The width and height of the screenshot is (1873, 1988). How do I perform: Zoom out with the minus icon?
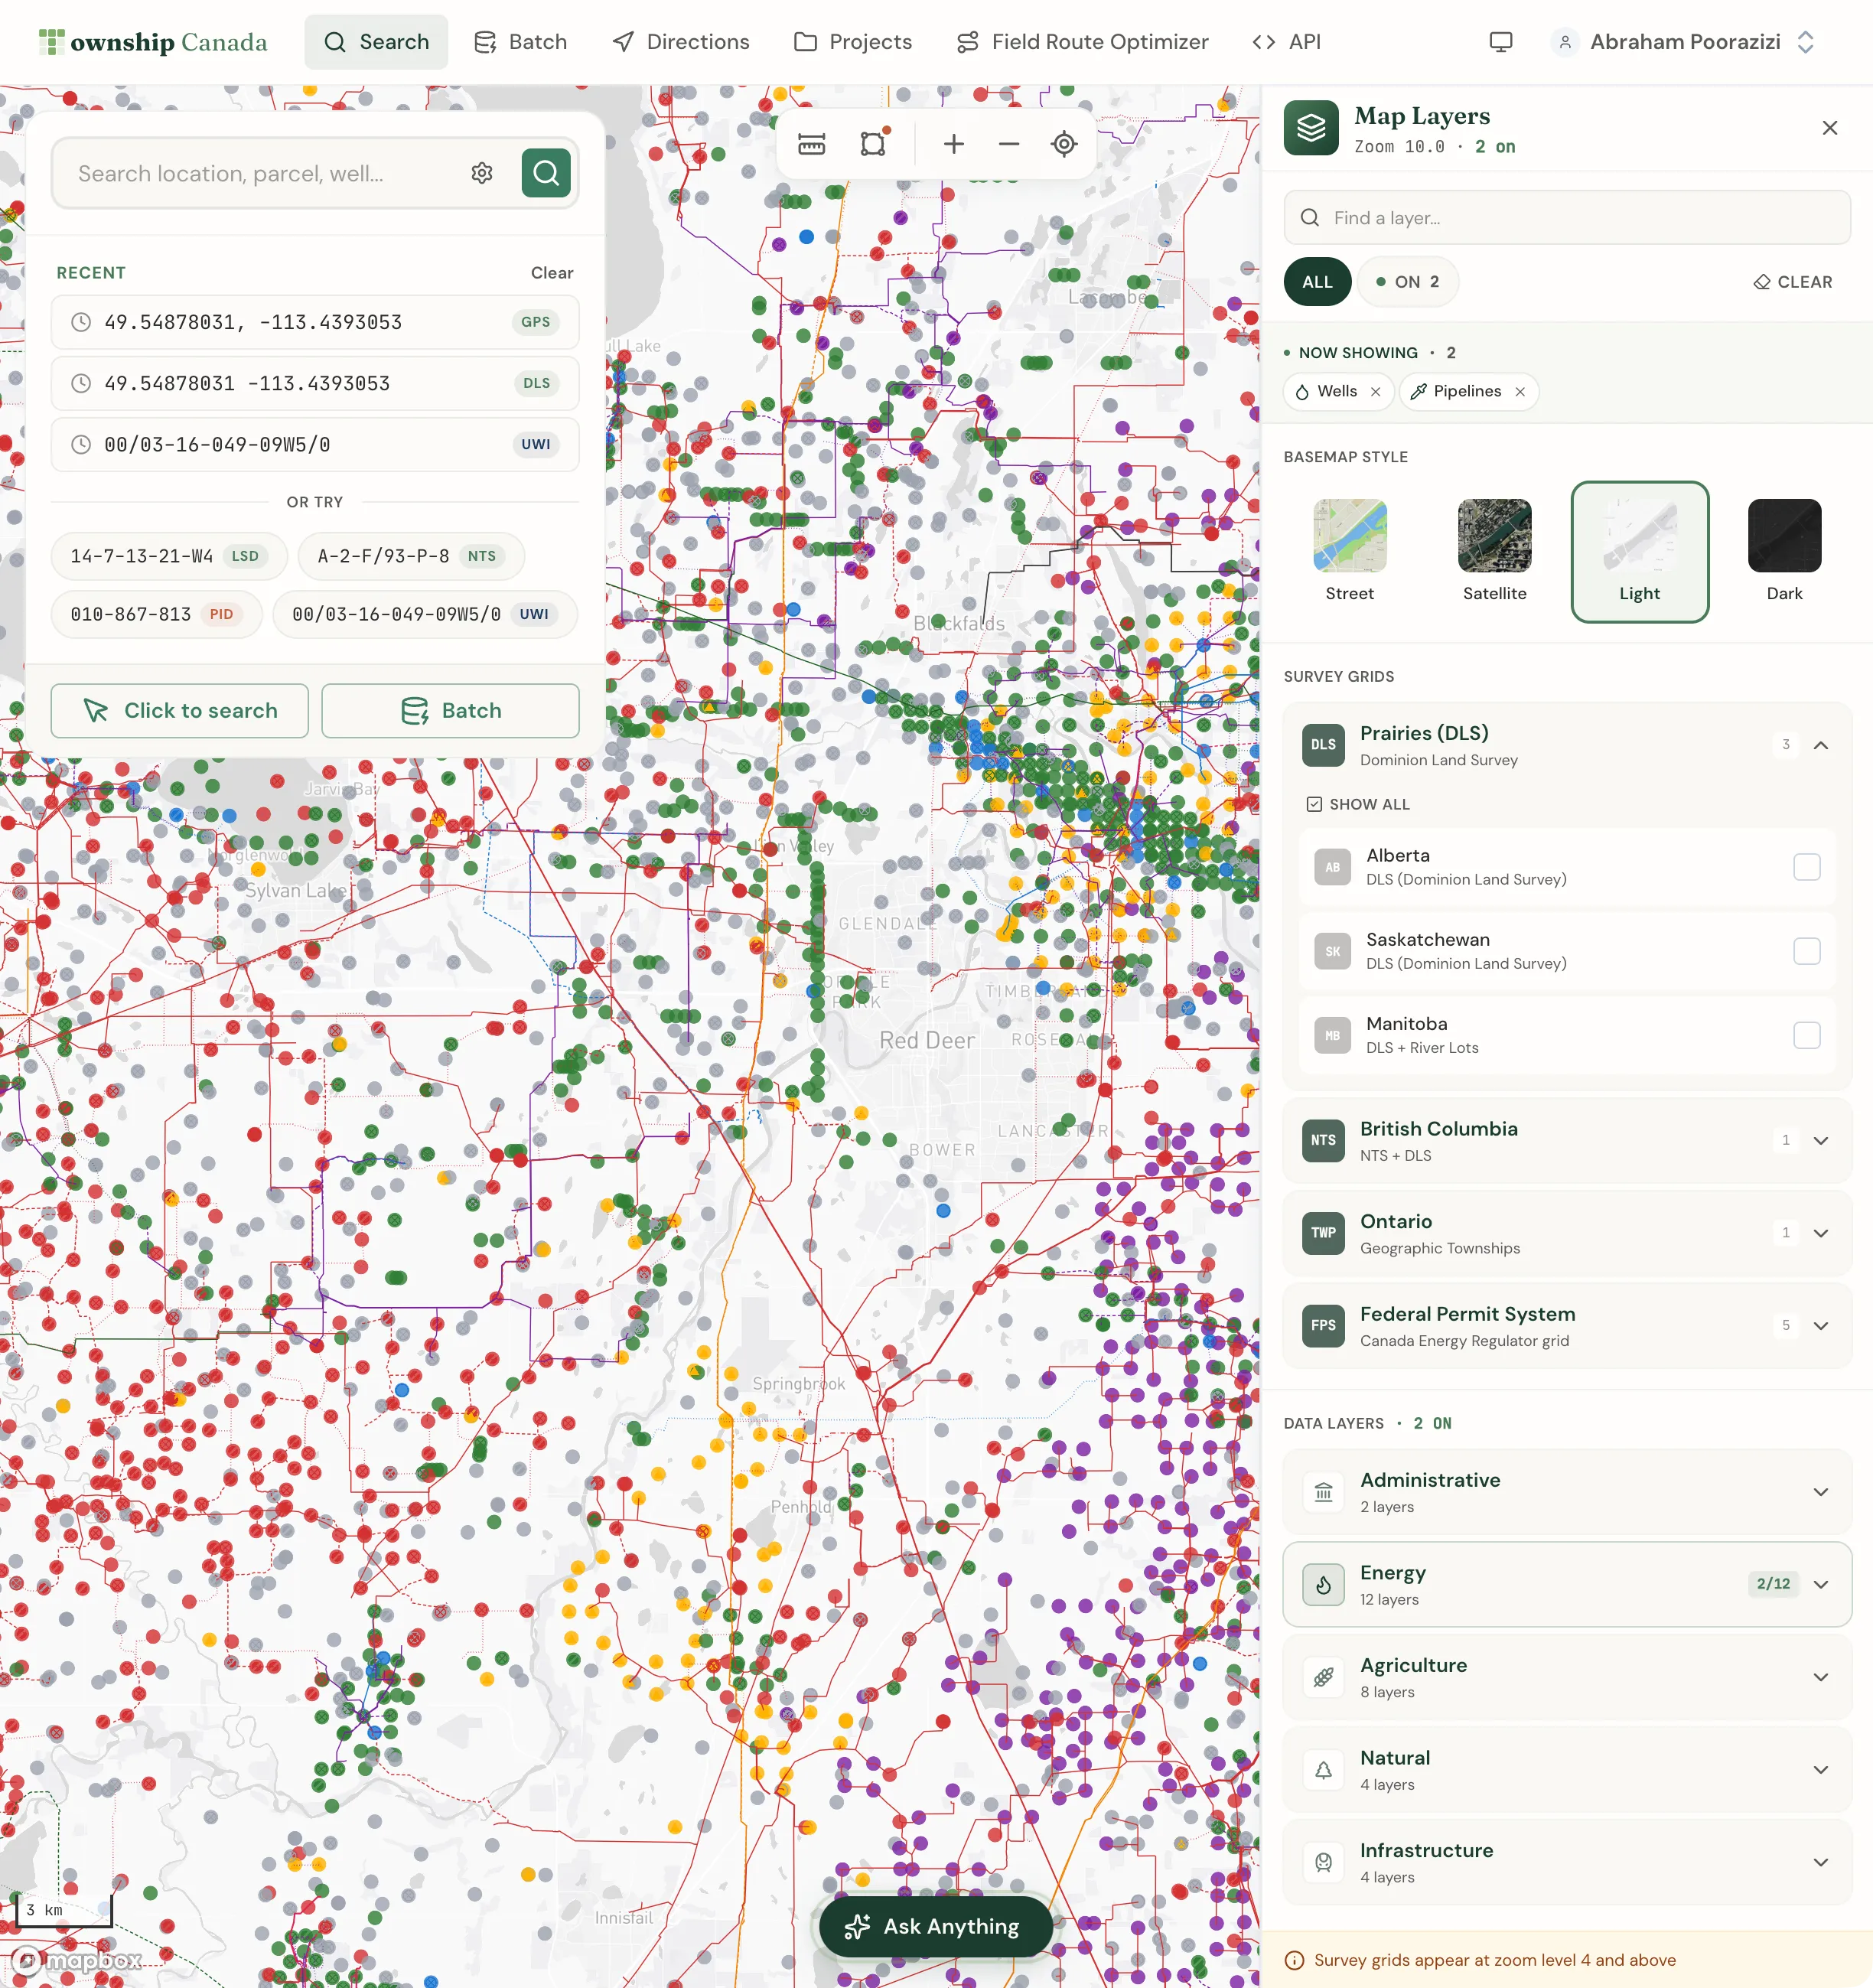point(1009,144)
